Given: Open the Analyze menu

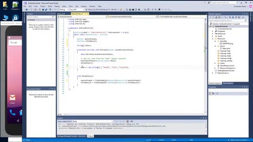Looking at the screenshot, I should point(84,6).
